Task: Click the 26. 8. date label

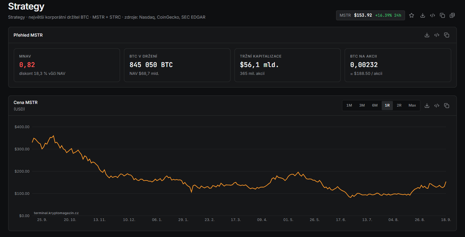Action: click(x=419, y=220)
